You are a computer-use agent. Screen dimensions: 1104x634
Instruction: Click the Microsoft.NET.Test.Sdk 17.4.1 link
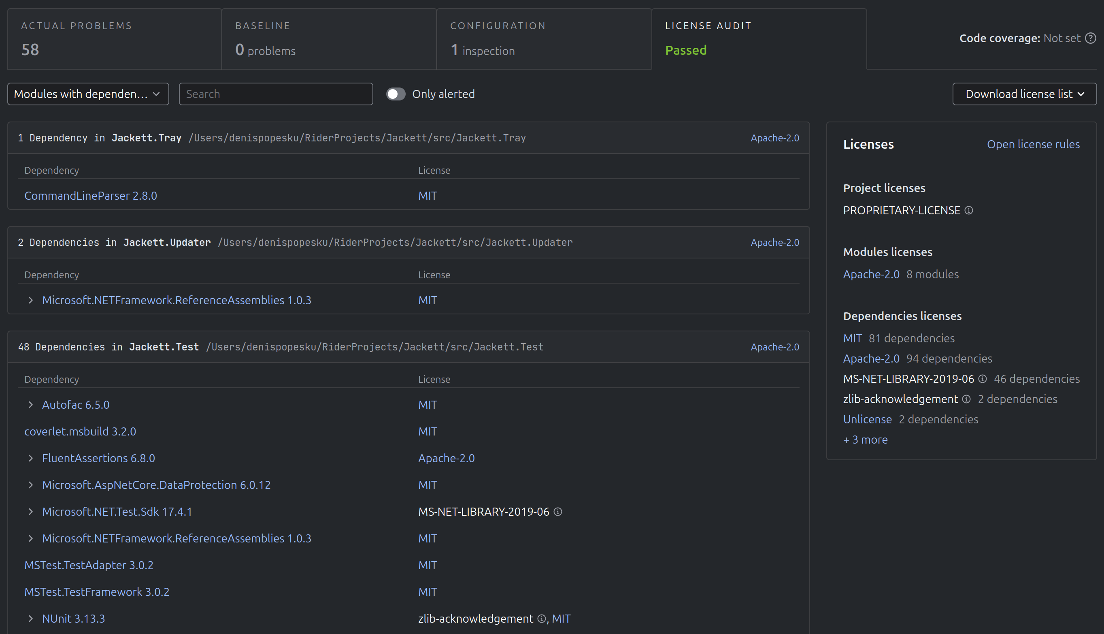(x=117, y=512)
